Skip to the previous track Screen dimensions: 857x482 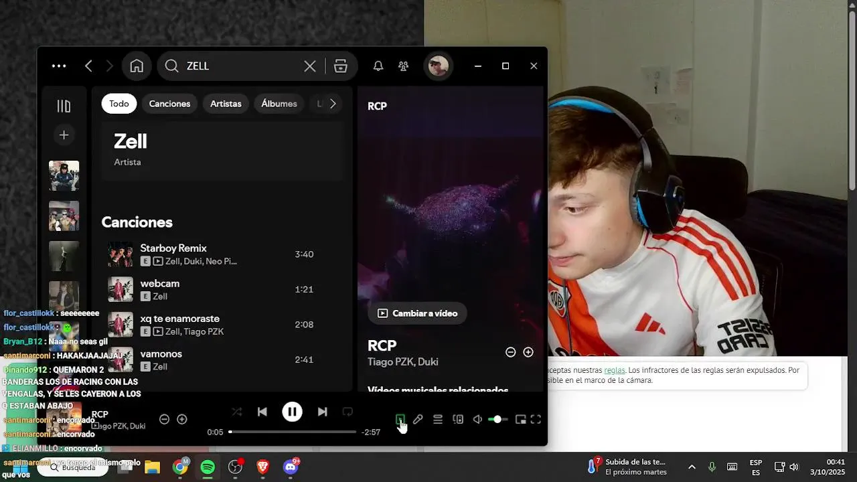click(x=262, y=412)
